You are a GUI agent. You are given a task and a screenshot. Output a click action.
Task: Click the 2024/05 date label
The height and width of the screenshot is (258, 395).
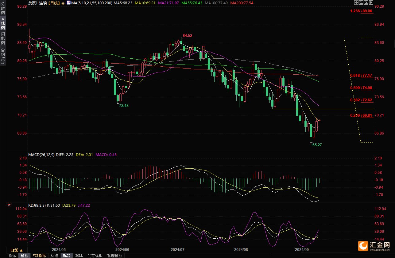(59, 249)
